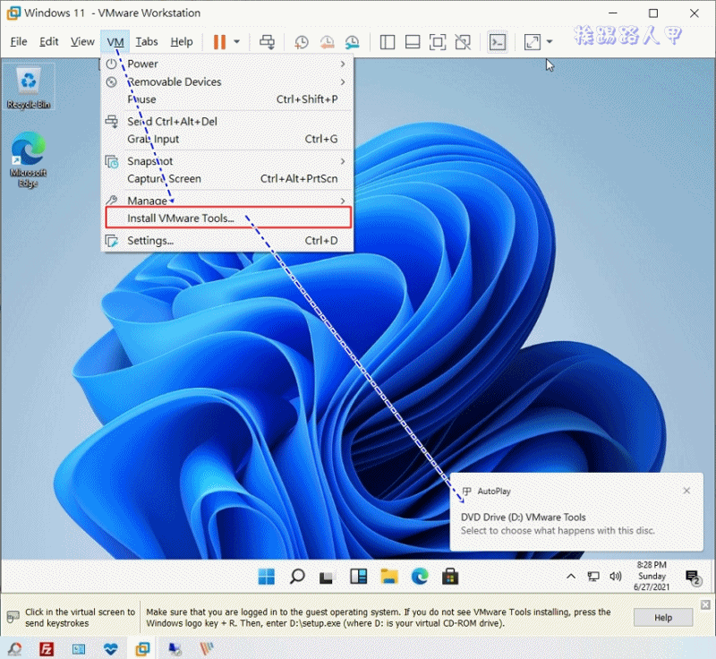Click the Send Ctrl+Alt+Del toolbar icon
The height and width of the screenshot is (659, 716).
(x=267, y=42)
